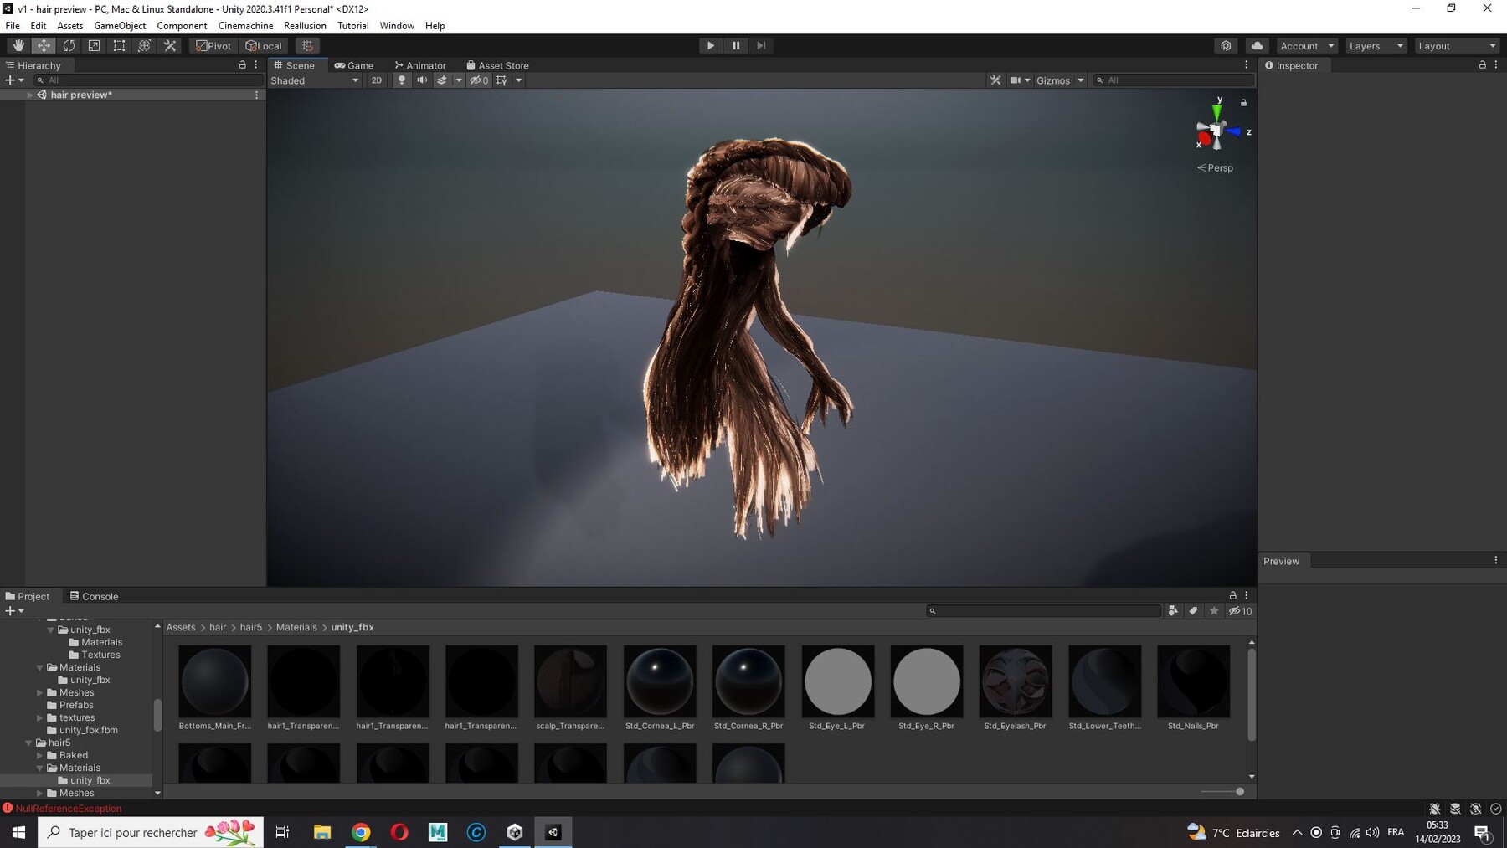Lock the scene gizmo rotation

click(1243, 103)
